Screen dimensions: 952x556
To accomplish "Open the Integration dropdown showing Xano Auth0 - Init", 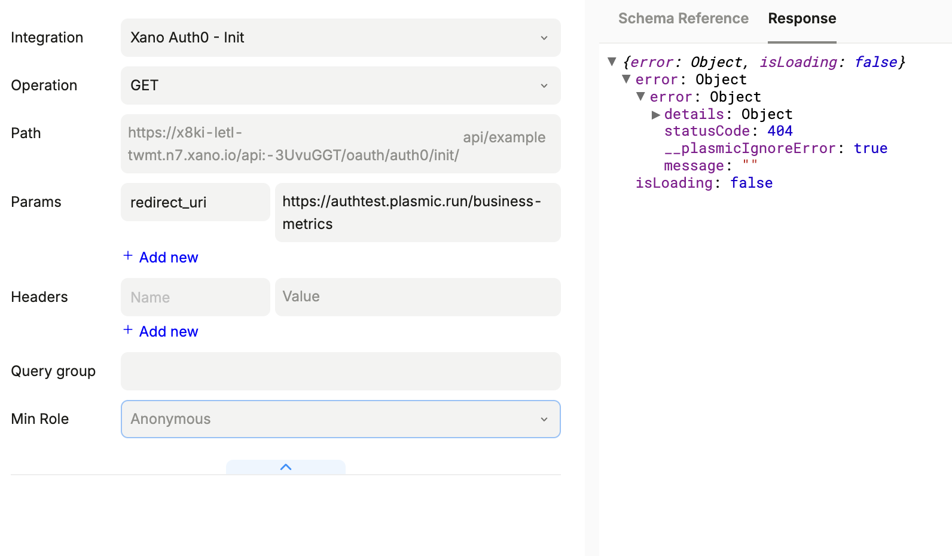I will click(x=340, y=38).
